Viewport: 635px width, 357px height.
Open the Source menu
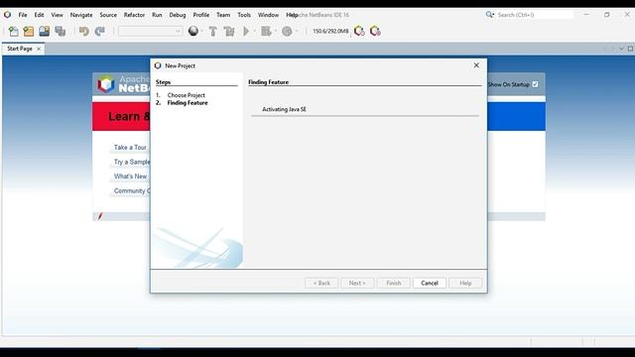click(x=108, y=15)
